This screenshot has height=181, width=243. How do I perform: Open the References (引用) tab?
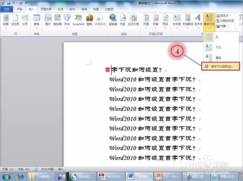pyautogui.click(x=61, y=9)
